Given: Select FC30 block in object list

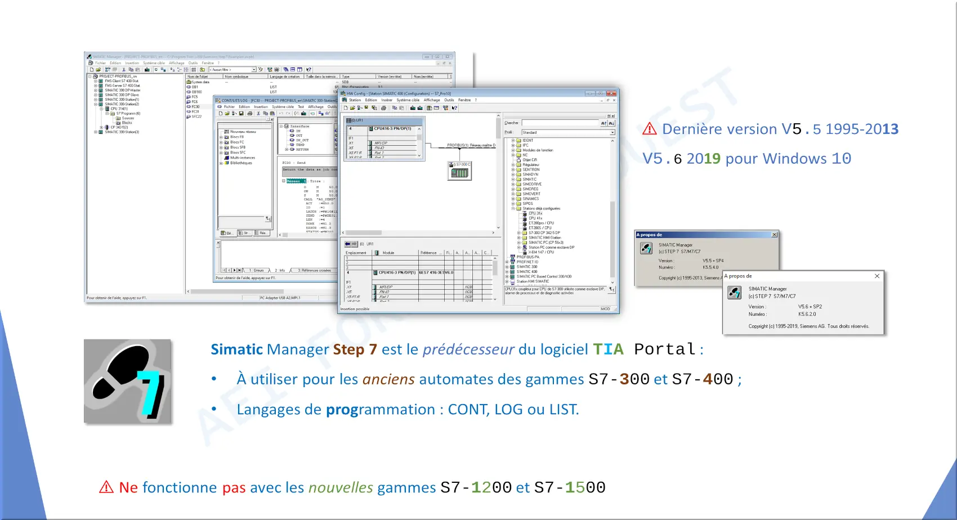Looking at the screenshot, I should pos(193,107).
